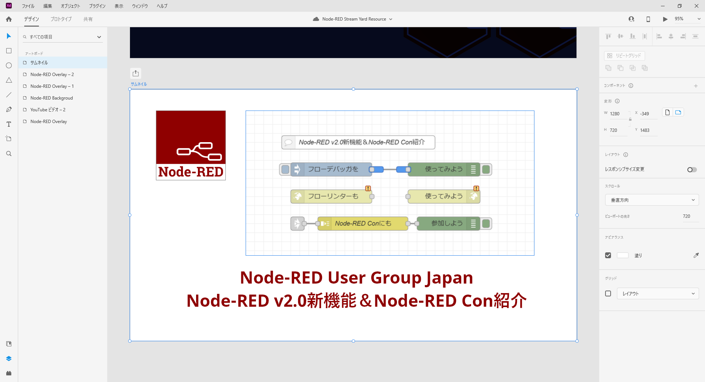Select the Node-RED Backgroud artboard

(51, 98)
